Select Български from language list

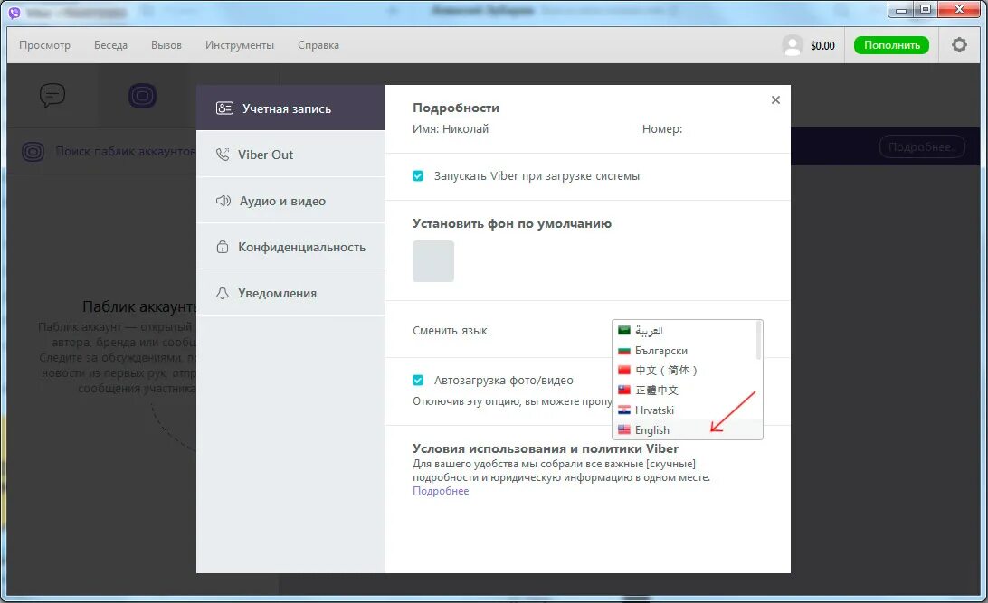[684, 351]
